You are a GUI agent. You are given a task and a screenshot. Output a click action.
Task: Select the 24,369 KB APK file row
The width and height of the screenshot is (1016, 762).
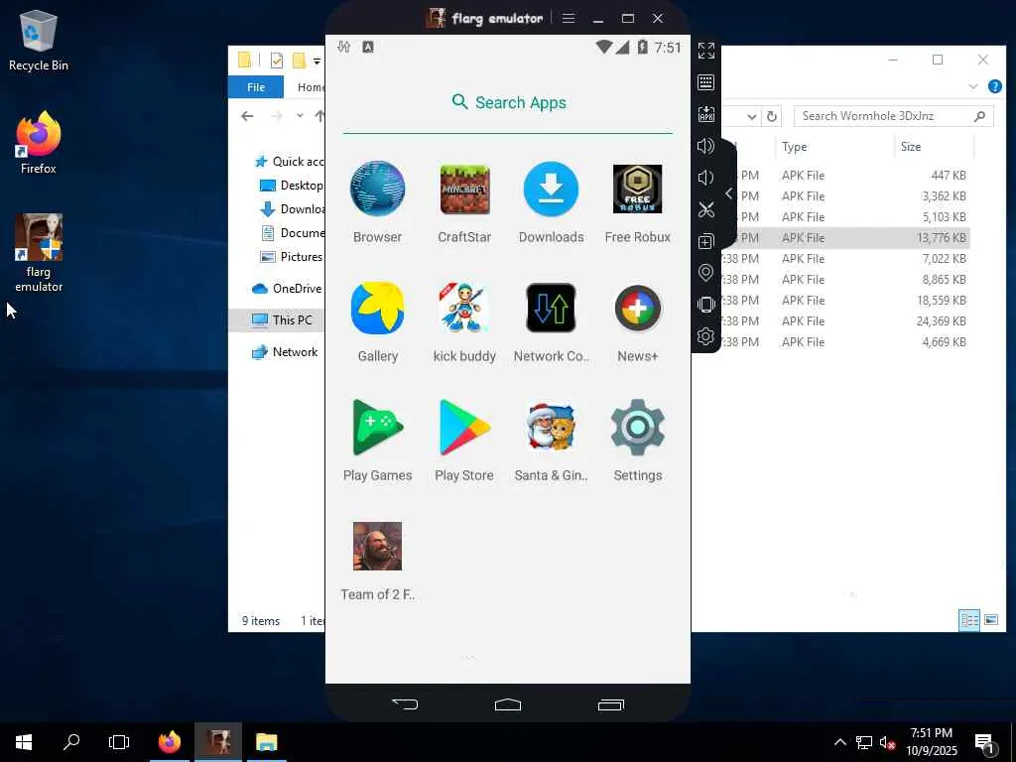[845, 320]
